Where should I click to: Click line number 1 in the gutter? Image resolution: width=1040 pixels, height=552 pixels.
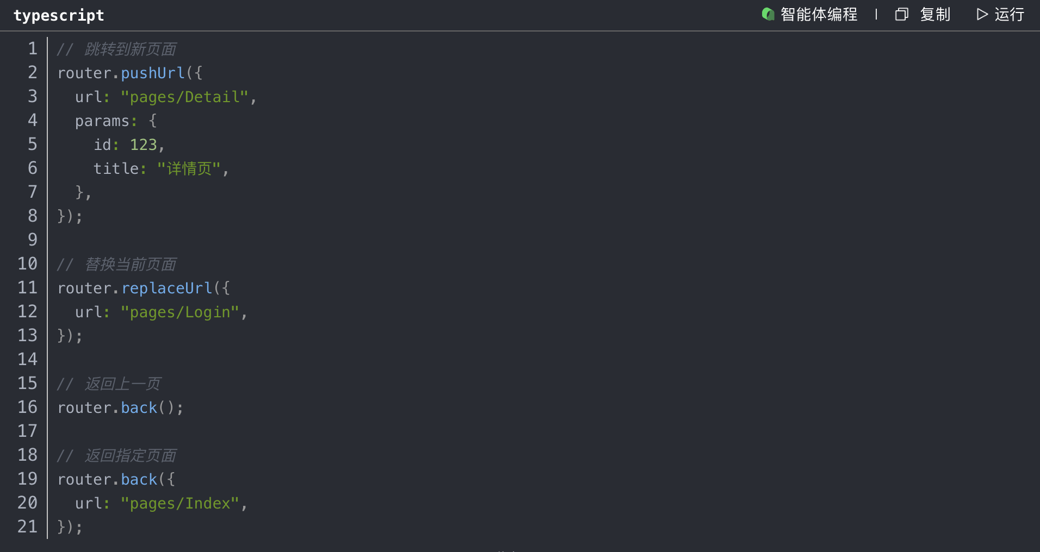coord(33,49)
